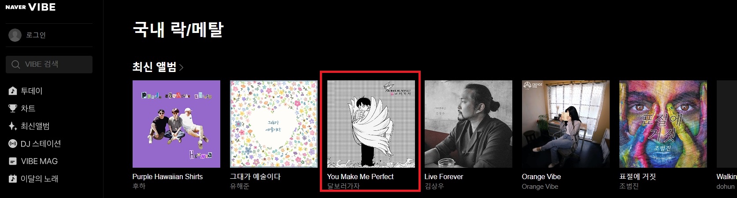Select VIBE MAG in the sidebar menu
The width and height of the screenshot is (737, 198).
(x=39, y=161)
